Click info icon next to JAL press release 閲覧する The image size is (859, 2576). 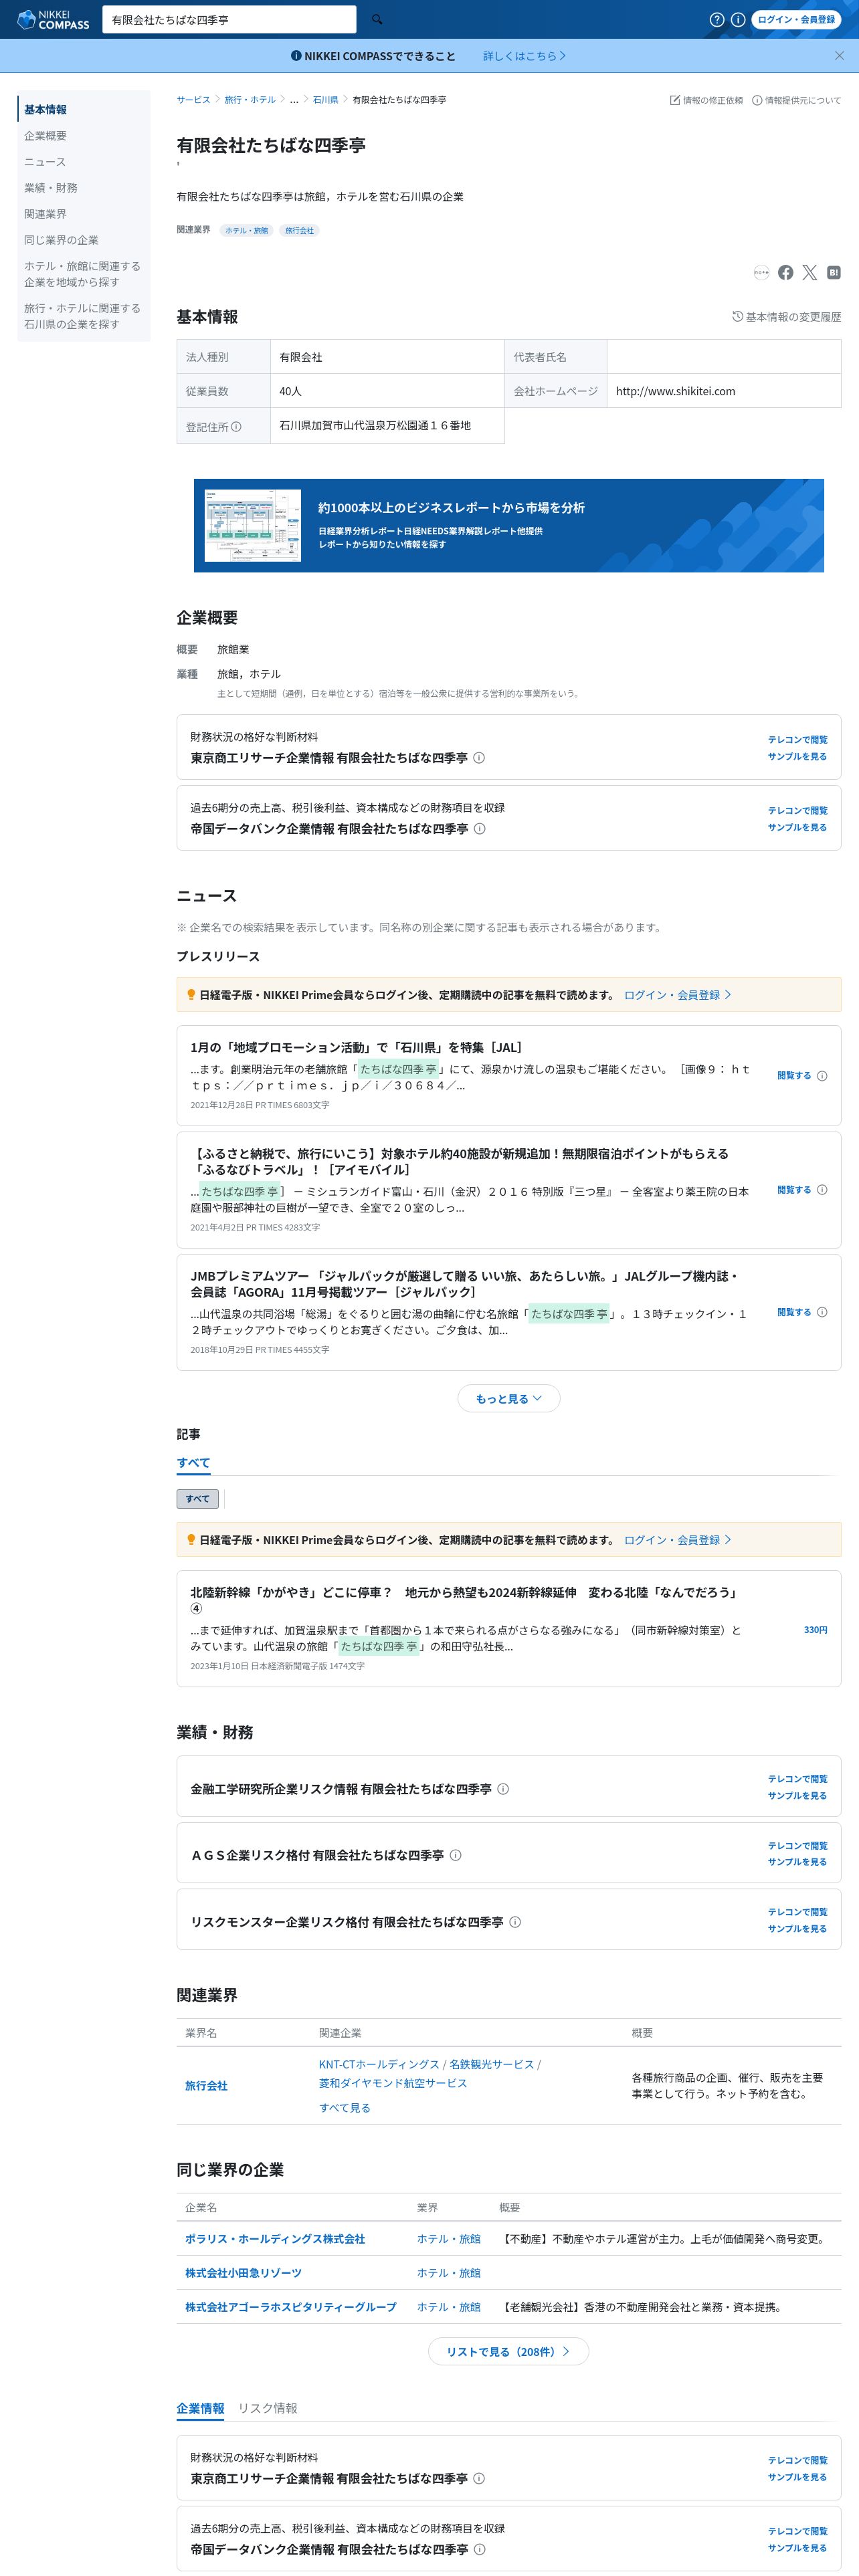coord(822,1076)
